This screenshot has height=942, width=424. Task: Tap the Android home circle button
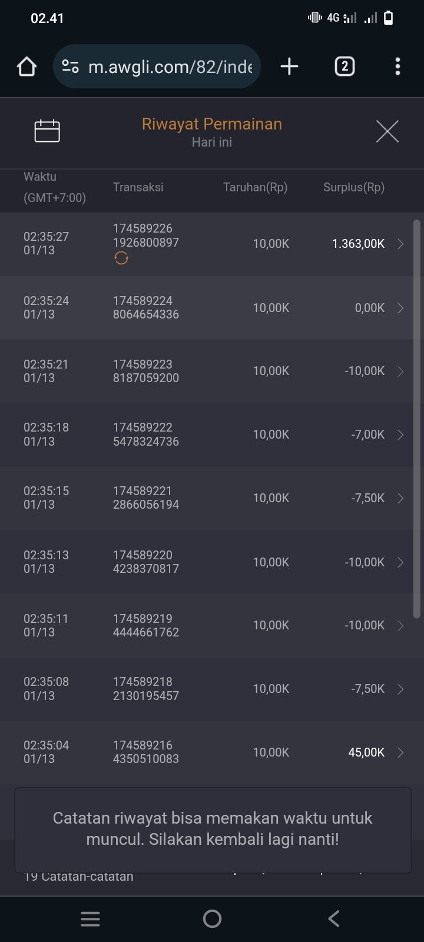(212, 918)
